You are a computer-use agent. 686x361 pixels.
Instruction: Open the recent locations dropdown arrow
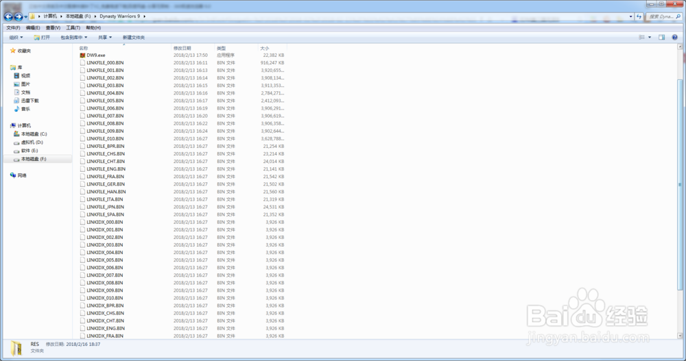click(x=26, y=16)
